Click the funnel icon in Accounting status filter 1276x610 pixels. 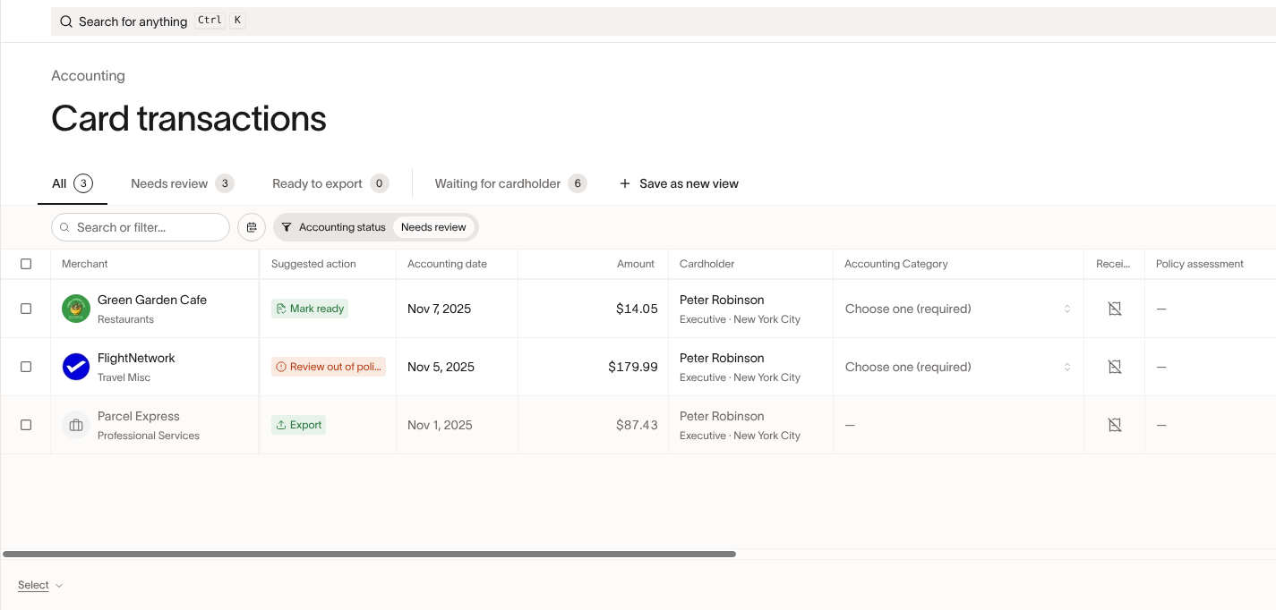pos(287,227)
